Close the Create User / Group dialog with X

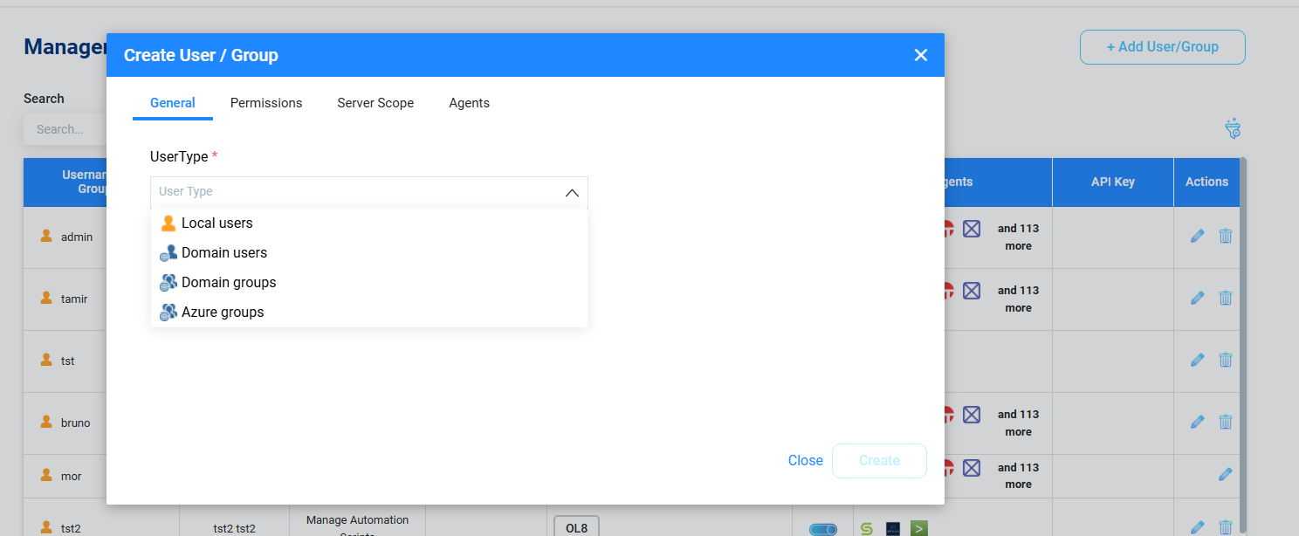(x=920, y=55)
